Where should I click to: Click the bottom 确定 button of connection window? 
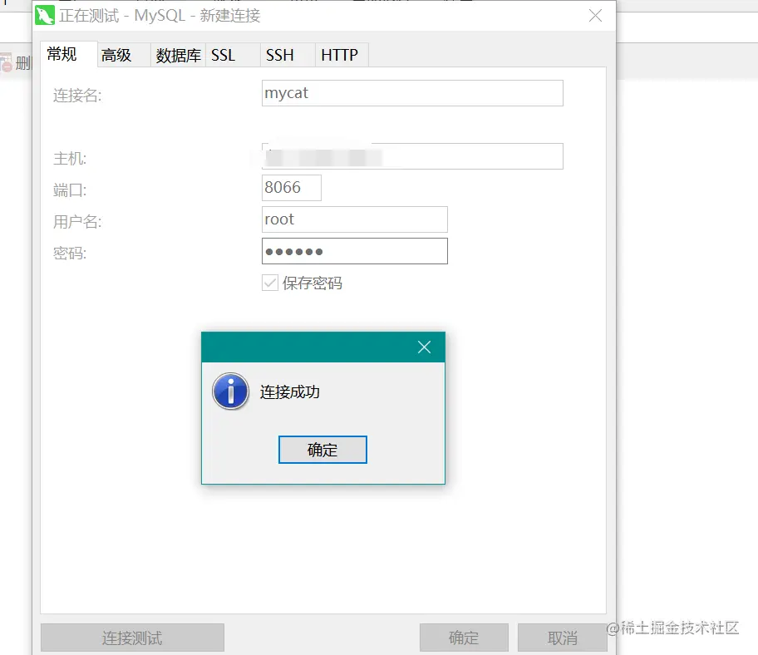(x=464, y=638)
